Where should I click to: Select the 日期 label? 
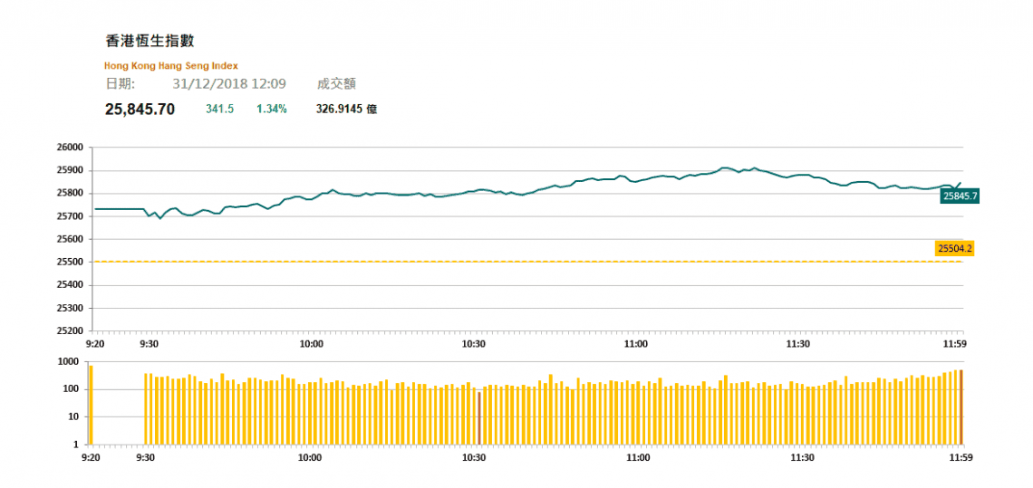pyautogui.click(x=121, y=84)
